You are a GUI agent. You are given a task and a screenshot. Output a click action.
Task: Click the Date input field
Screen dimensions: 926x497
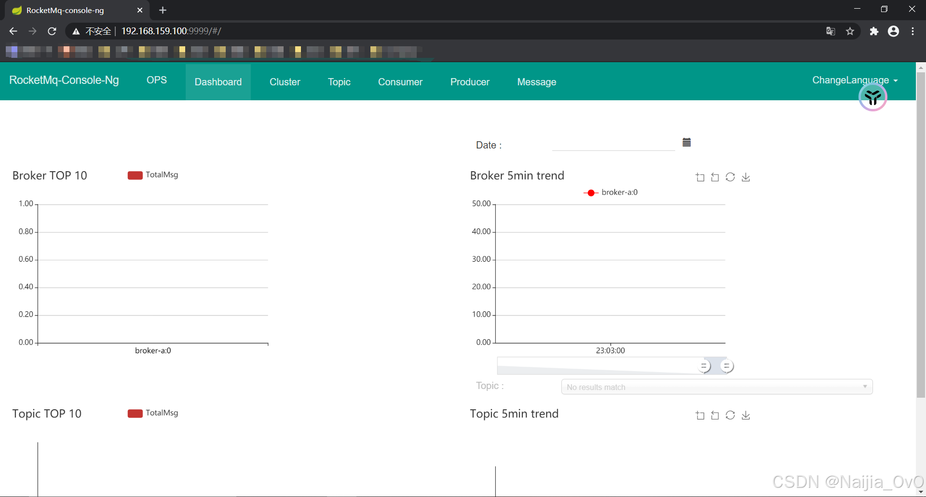[x=613, y=144]
